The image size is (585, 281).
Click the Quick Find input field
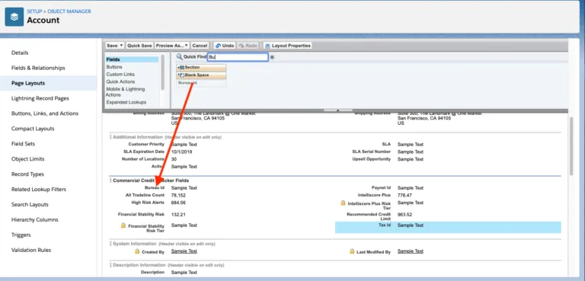click(x=238, y=57)
